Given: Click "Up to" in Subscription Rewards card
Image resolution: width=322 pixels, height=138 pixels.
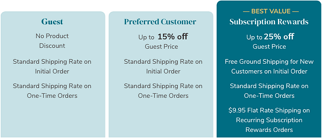Looking at the screenshot, I should coord(254,37).
